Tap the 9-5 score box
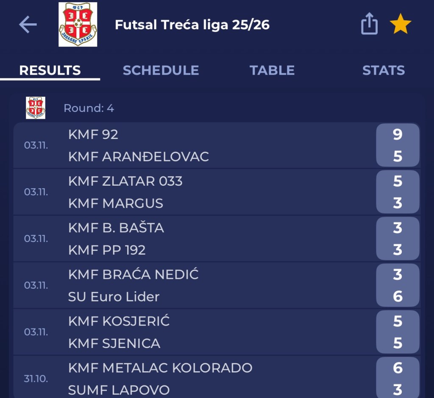434x398 pixels. point(397,145)
